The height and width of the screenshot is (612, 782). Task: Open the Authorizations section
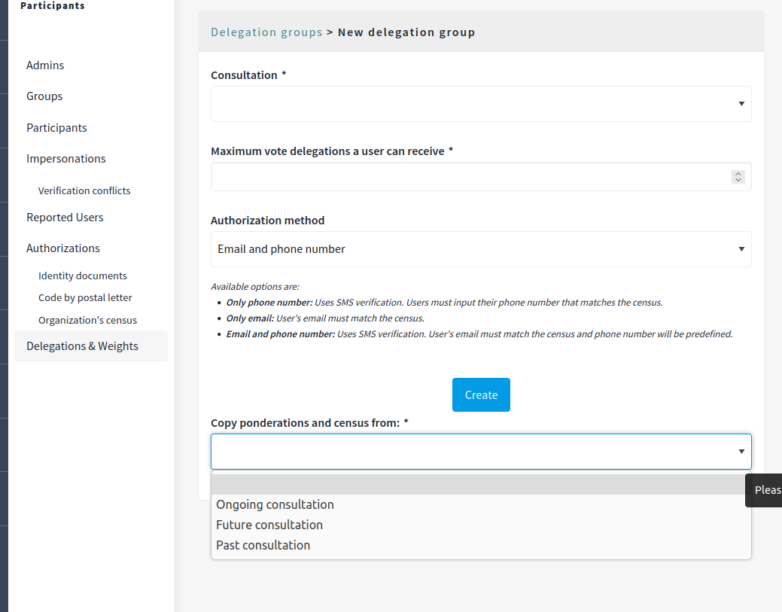click(x=62, y=248)
